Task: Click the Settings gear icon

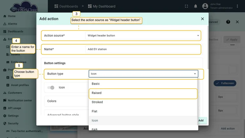Action: click(x=5, y=116)
